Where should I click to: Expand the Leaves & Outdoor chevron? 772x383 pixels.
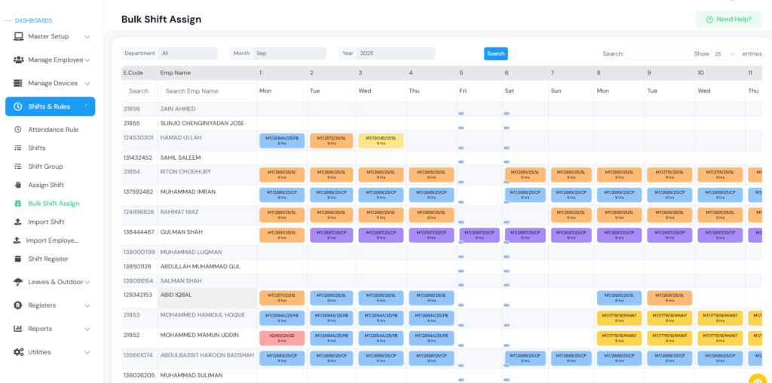click(x=87, y=282)
